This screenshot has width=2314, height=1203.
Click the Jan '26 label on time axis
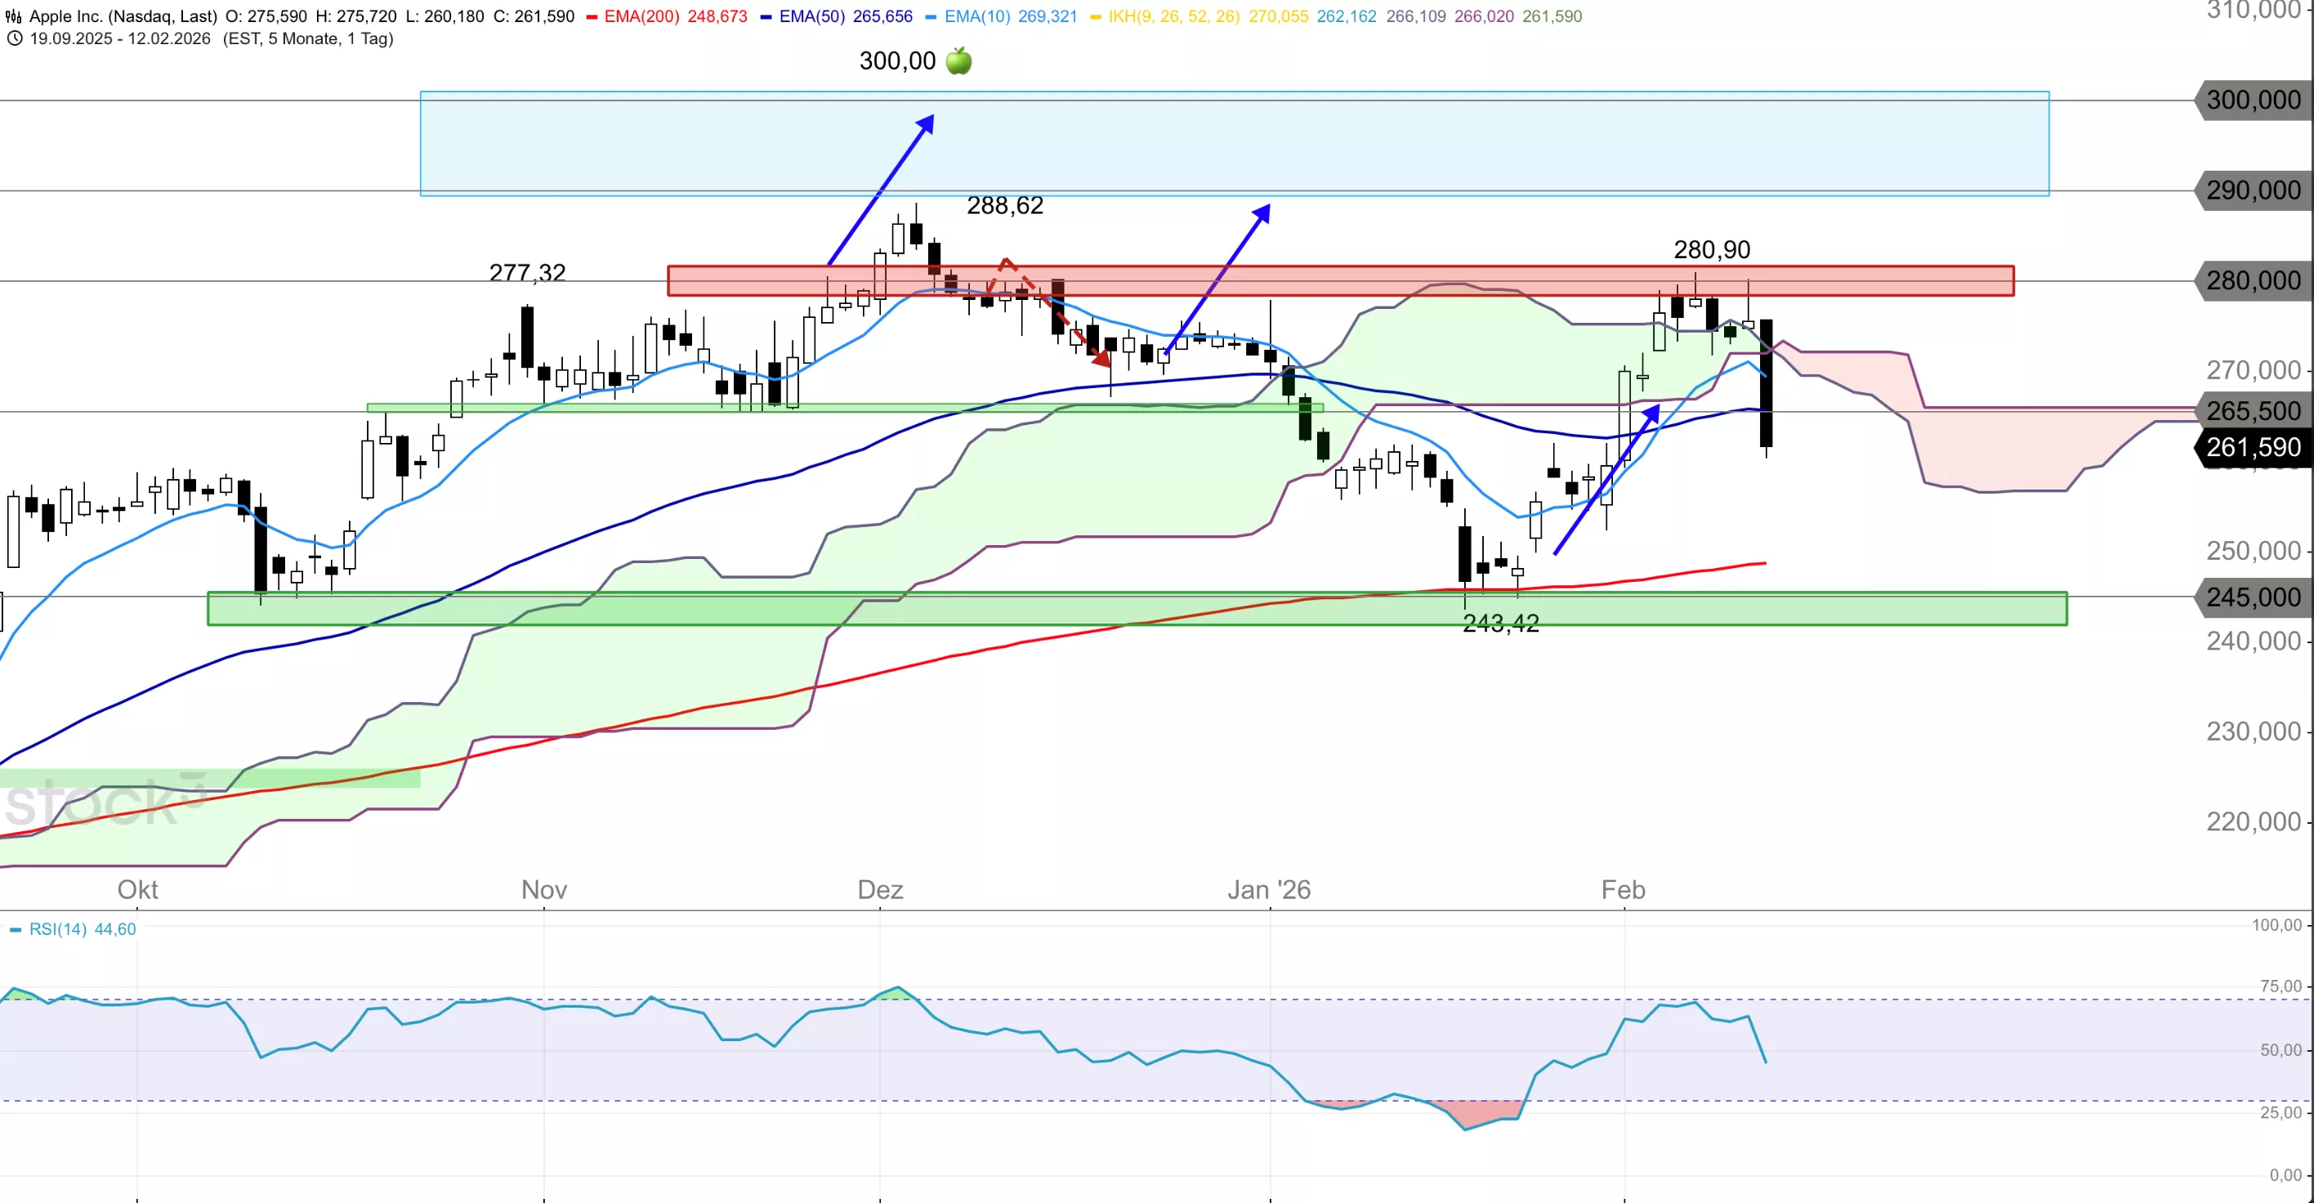[x=1268, y=889]
